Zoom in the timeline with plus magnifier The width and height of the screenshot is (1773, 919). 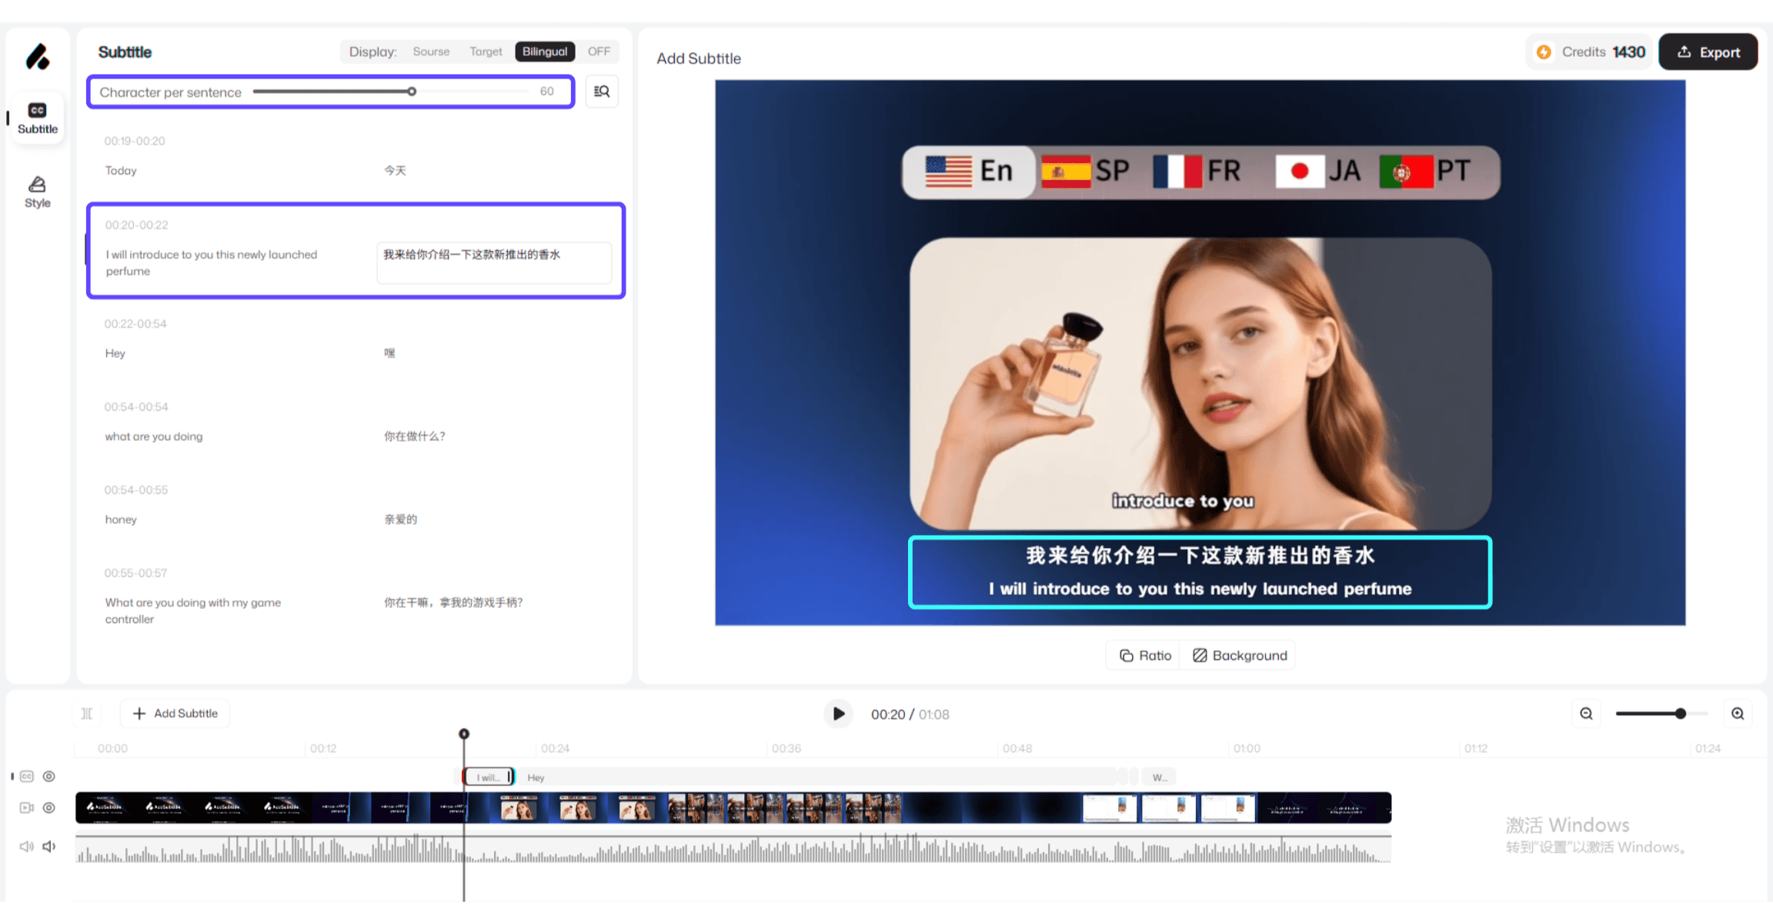point(1738,713)
